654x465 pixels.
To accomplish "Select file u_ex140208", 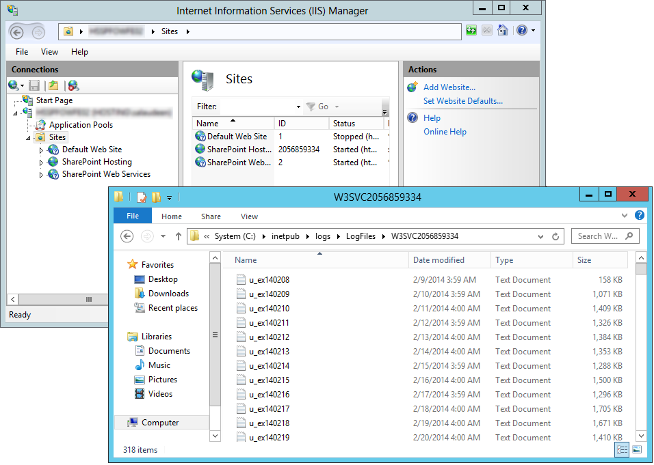I will tap(269, 280).
